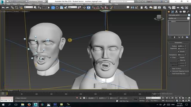Open the Schematic View icon
The height and width of the screenshot is (107, 191).
point(159,8)
